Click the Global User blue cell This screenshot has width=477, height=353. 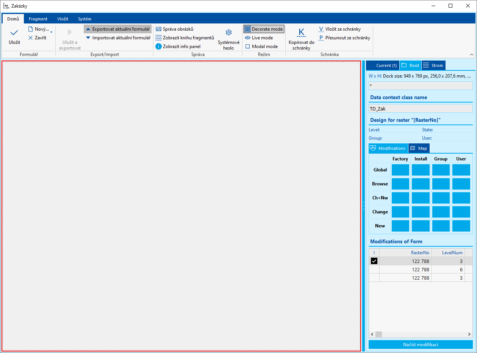(x=461, y=170)
